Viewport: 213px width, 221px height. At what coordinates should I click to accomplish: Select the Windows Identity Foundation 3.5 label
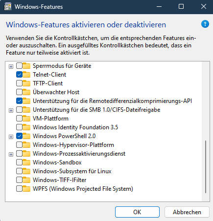click(75, 127)
